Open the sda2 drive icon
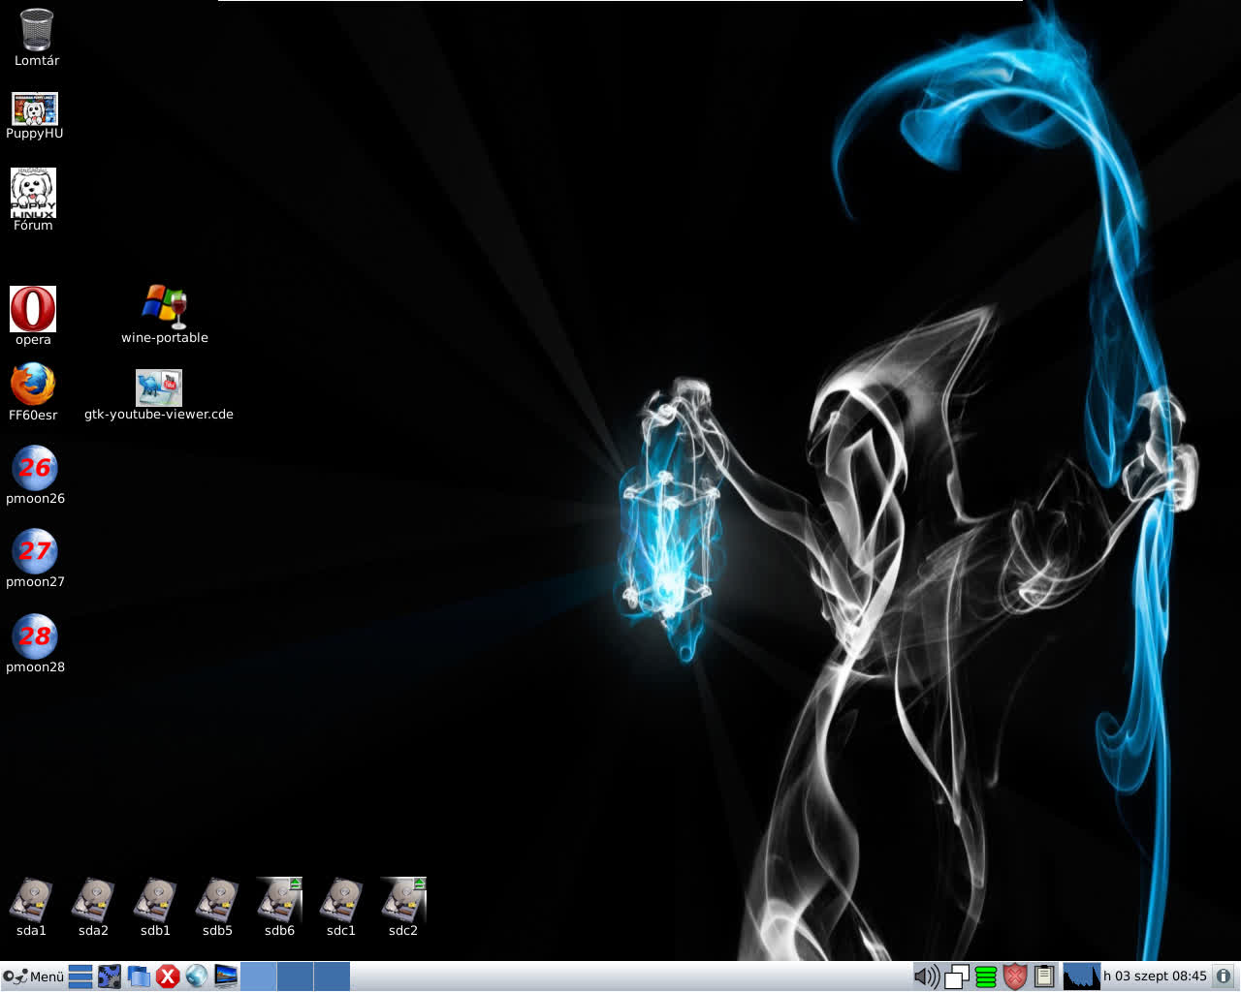Viewport: 1241px width, 992px height. [x=93, y=900]
